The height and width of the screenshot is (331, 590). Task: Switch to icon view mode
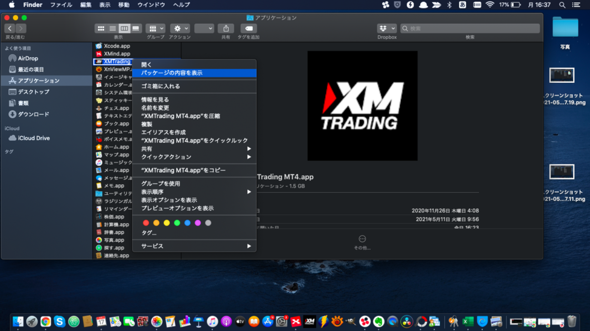click(x=101, y=28)
